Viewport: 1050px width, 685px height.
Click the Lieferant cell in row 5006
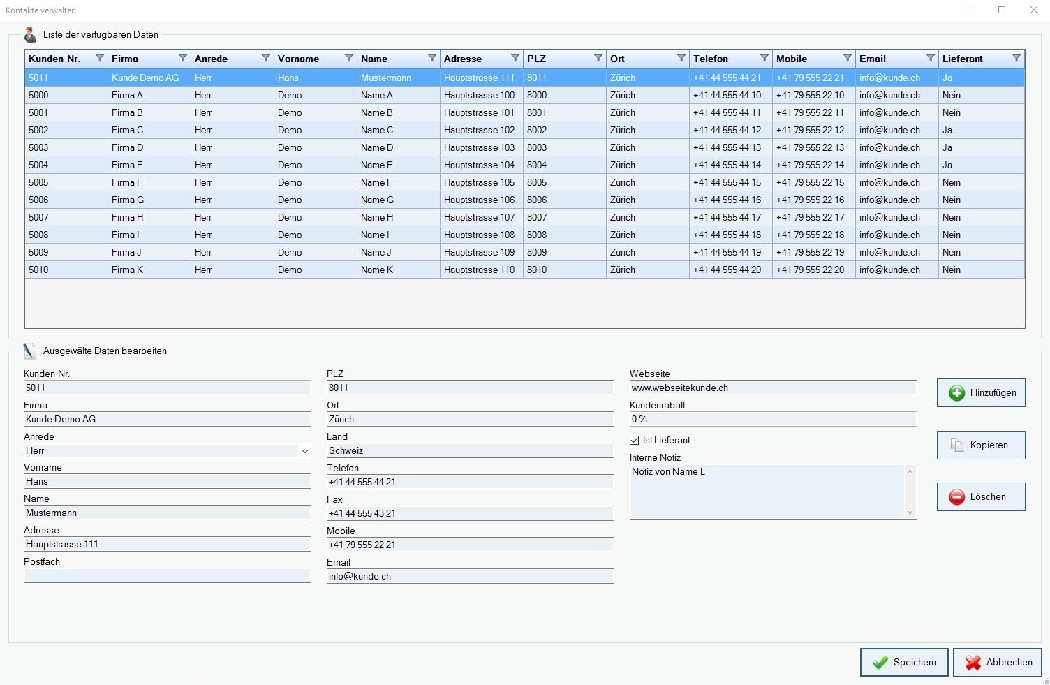click(981, 200)
